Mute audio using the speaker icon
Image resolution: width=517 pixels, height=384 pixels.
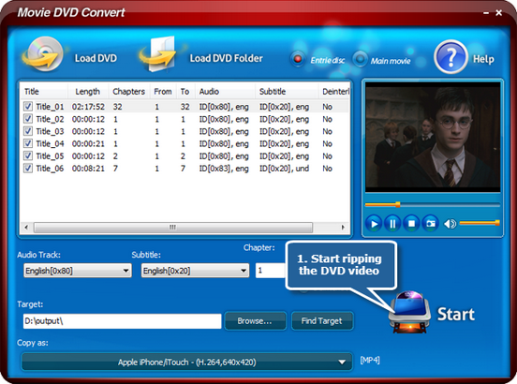coord(450,224)
